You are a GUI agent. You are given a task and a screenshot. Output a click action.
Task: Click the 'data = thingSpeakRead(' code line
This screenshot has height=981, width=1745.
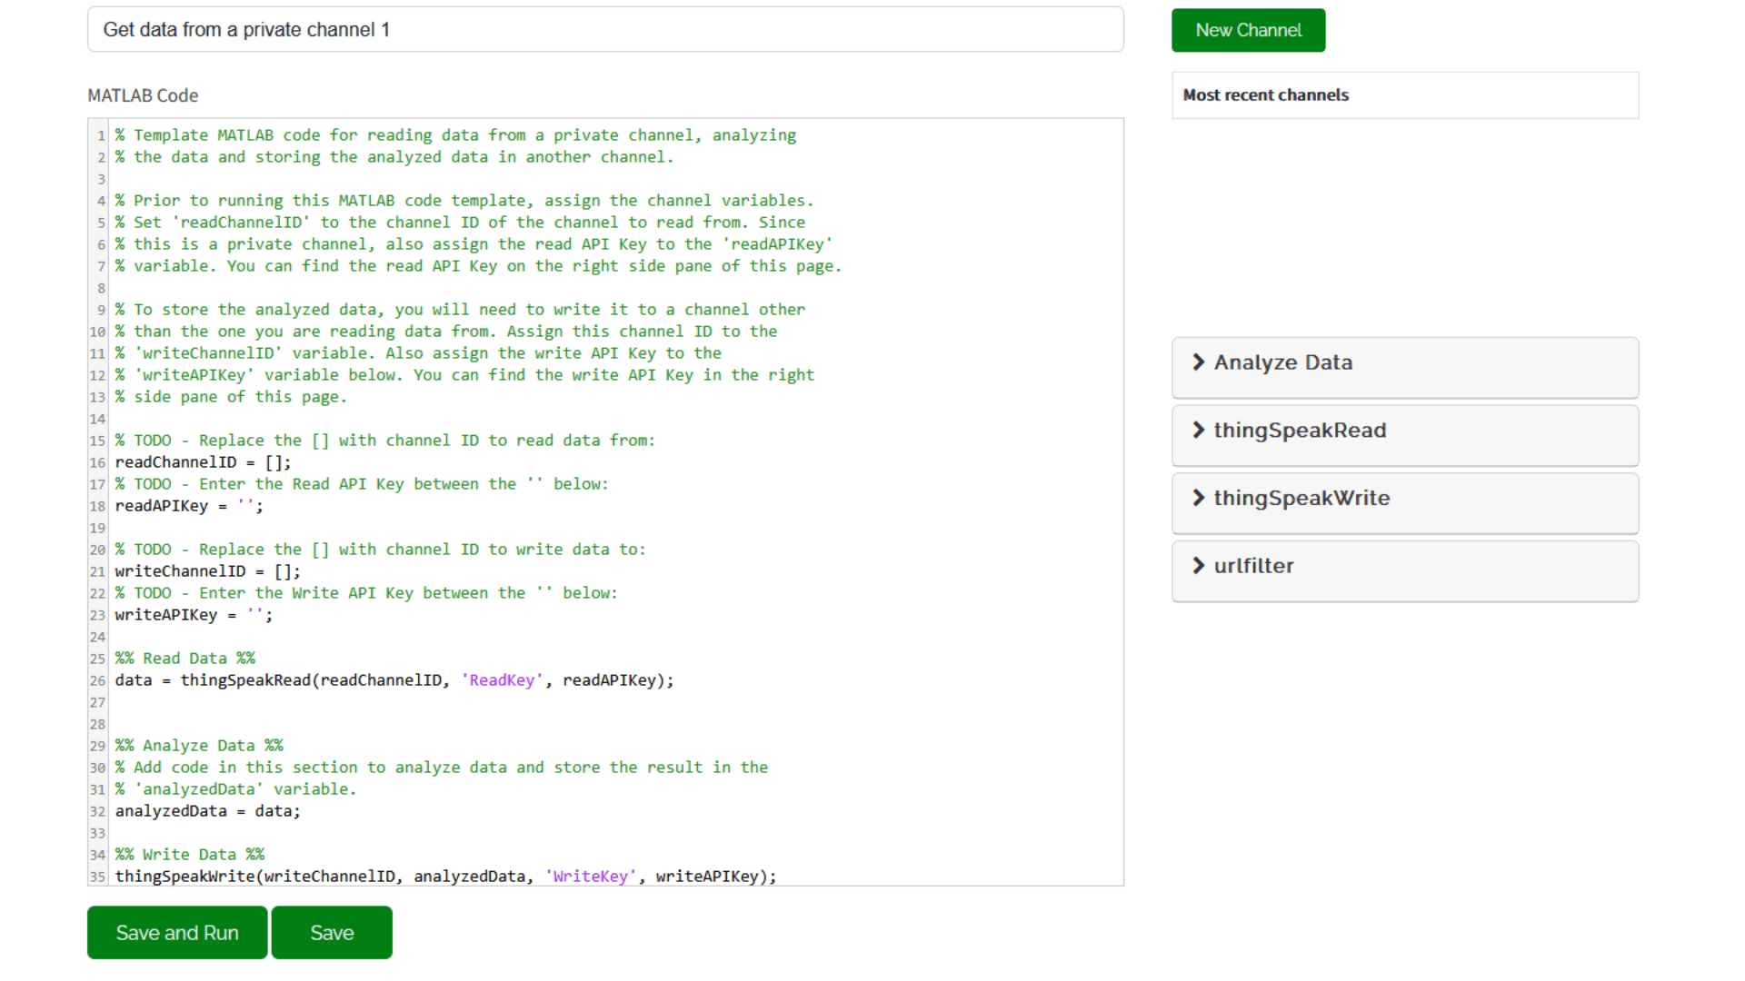coord(394,680)
